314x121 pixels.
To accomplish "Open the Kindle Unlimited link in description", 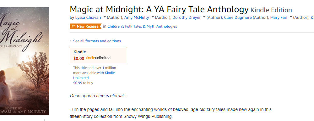I will pyautogui.click(x=94, y=75).
